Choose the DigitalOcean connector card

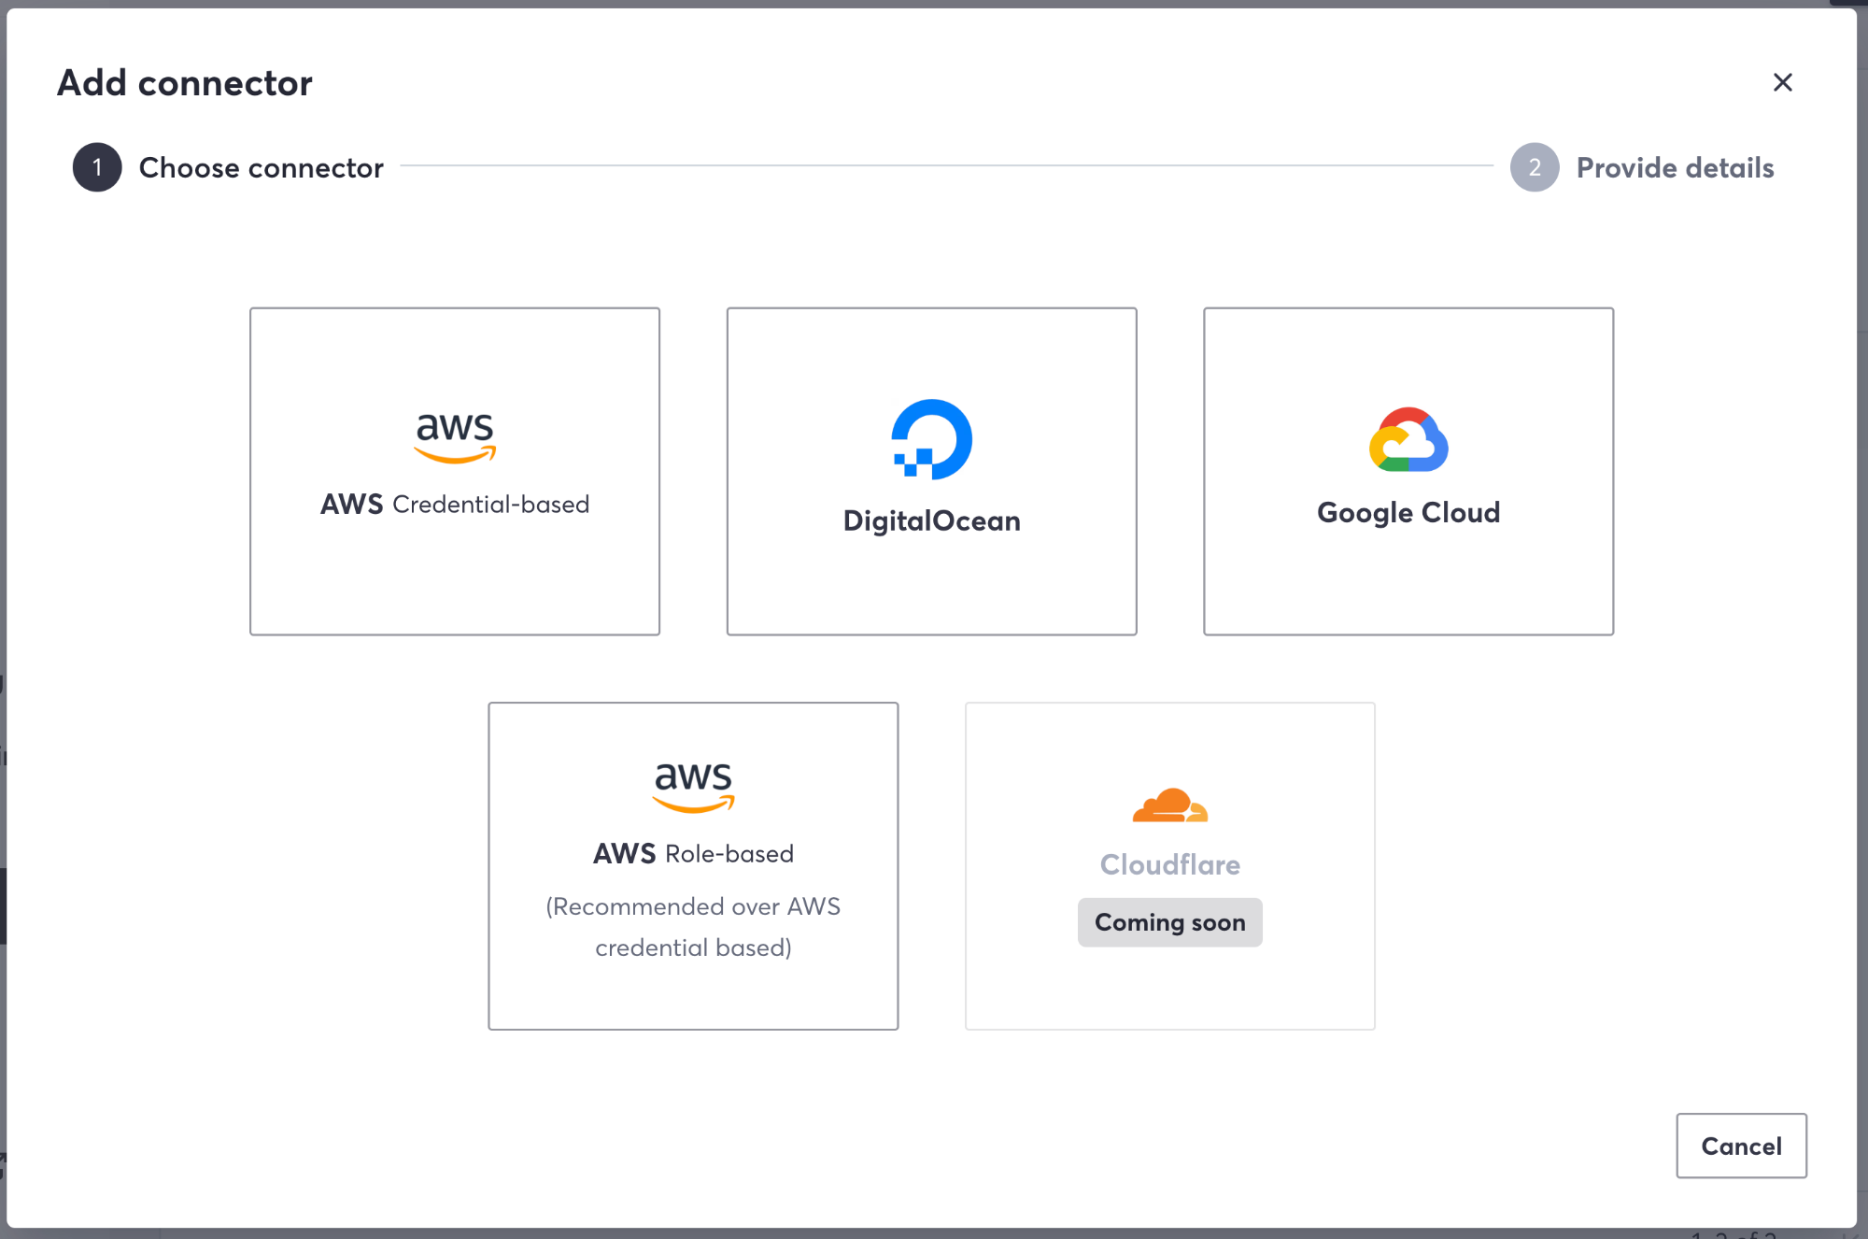931,471
